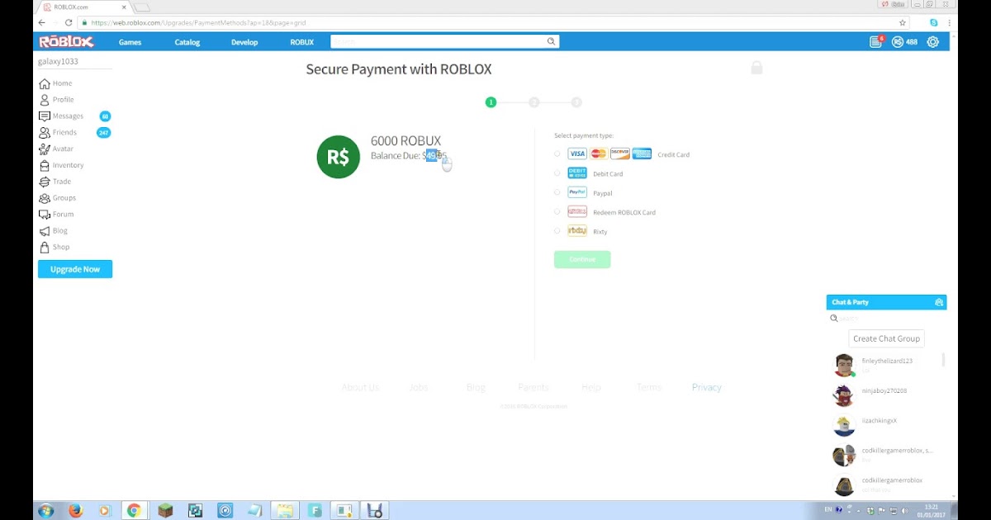Close the ROBLOX.com browser tab
The width and height of the screenshot is (991, 520).
[124, 7]
